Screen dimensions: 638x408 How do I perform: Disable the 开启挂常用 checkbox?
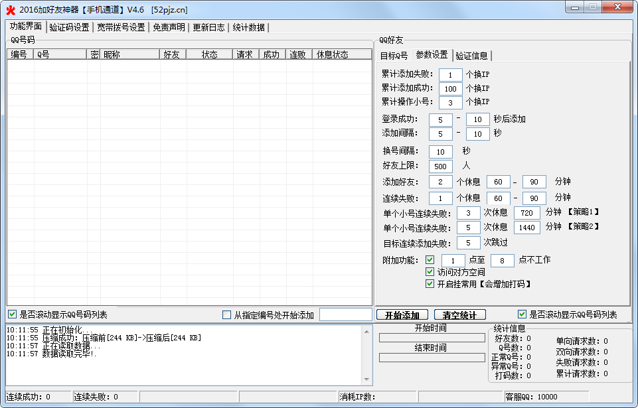(x=430, y=284)
